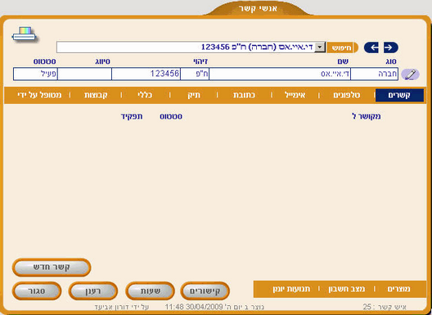Switch to the טלפונים tab

pos(347,95)
